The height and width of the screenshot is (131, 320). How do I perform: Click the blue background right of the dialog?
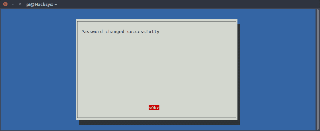click(278, 69)
